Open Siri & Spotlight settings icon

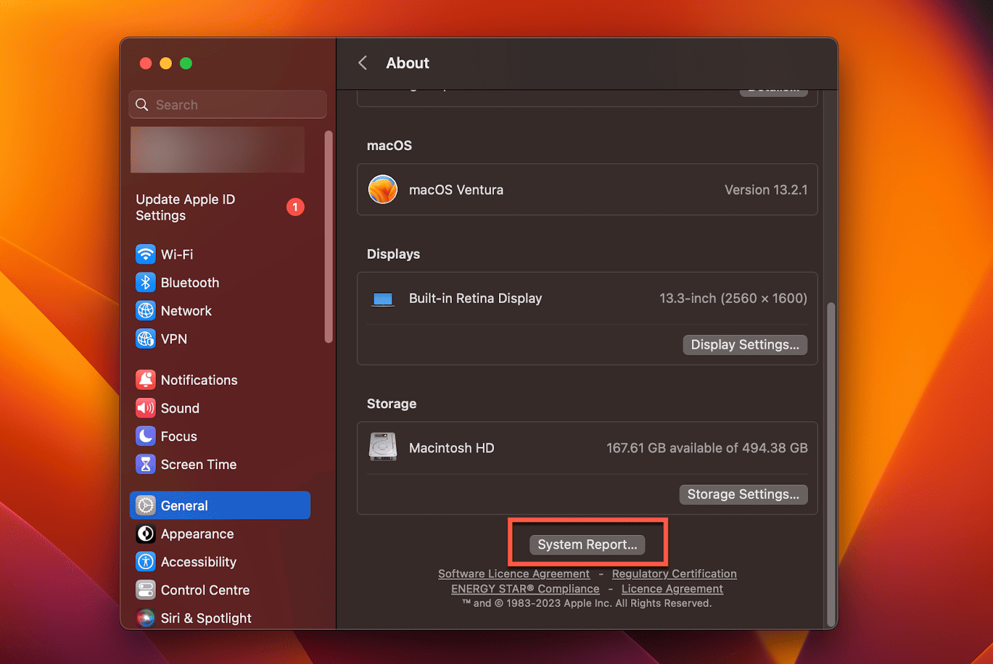[x=145, y=617]
